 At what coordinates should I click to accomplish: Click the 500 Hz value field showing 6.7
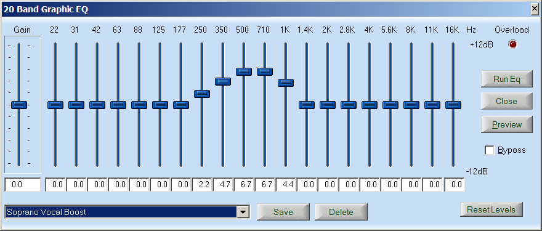pos(244,185)
